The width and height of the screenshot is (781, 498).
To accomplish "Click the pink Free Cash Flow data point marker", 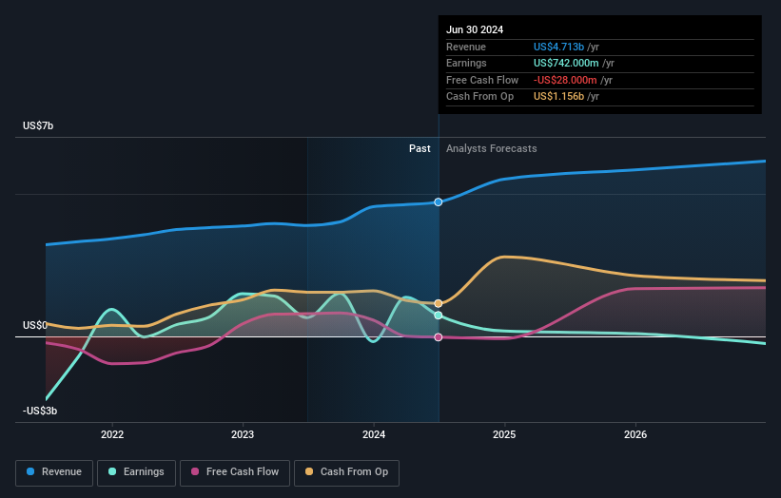I will tap(439, 337).
